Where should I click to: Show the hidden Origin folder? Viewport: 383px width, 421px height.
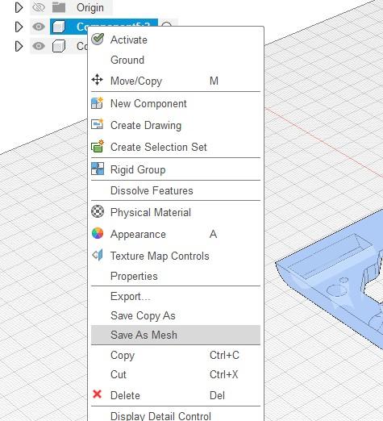point(39,7)
